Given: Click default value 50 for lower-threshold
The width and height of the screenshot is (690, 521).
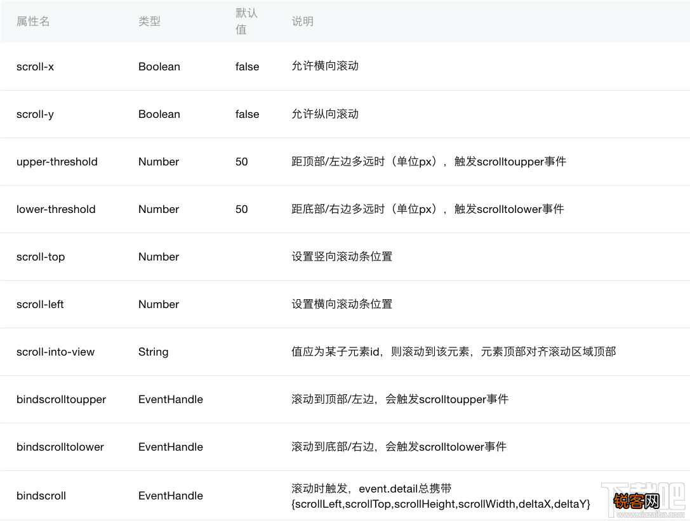Looking at the screenshot, I should click(242, 209).
